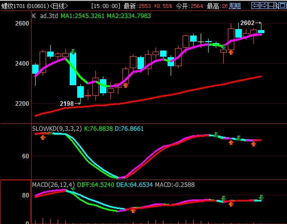Click the D:76.8661 reading
The image size is (287, 224).
point(129,129)
